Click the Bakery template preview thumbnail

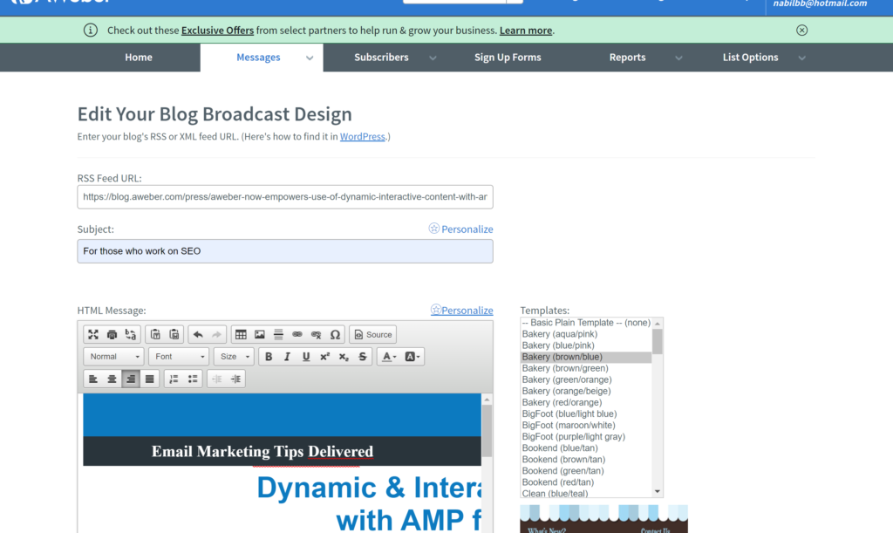click(603, 519)
